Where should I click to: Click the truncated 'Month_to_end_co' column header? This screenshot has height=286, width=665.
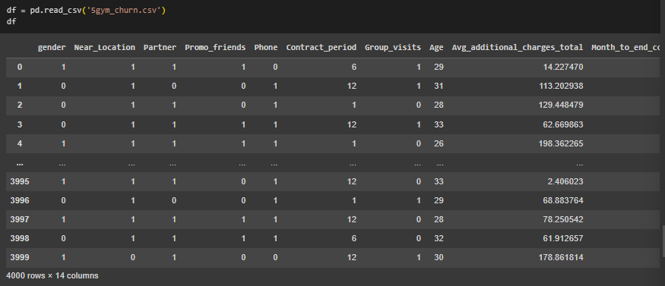[628, 47]
